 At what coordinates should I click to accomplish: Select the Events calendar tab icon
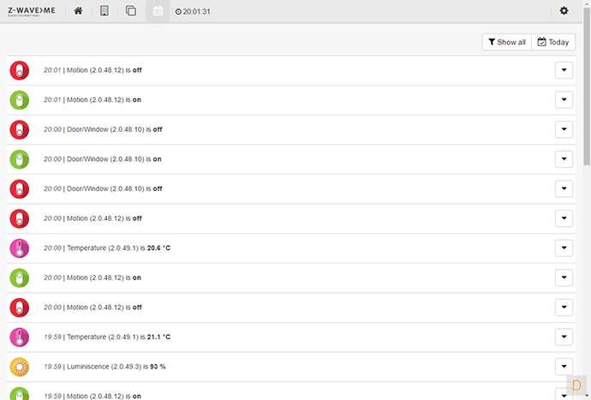(158, 11)
